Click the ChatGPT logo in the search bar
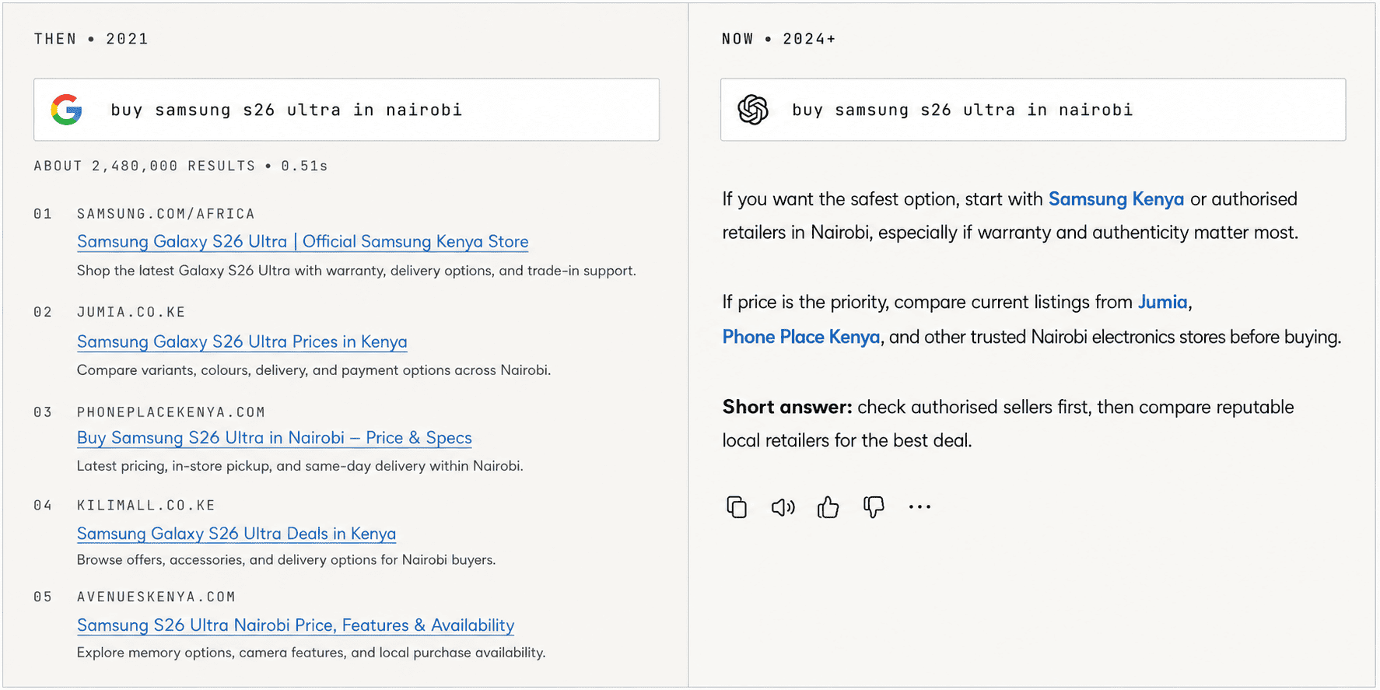 click(x=753, y=110)
